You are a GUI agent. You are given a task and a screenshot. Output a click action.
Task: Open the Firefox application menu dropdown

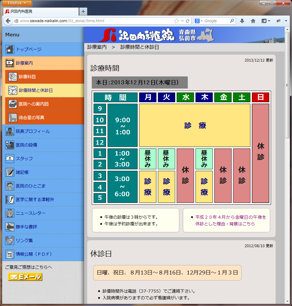pyautogui.click(x=16, y=3)
